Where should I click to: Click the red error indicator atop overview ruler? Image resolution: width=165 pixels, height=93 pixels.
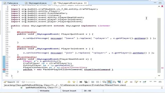[x=162, y=6]
